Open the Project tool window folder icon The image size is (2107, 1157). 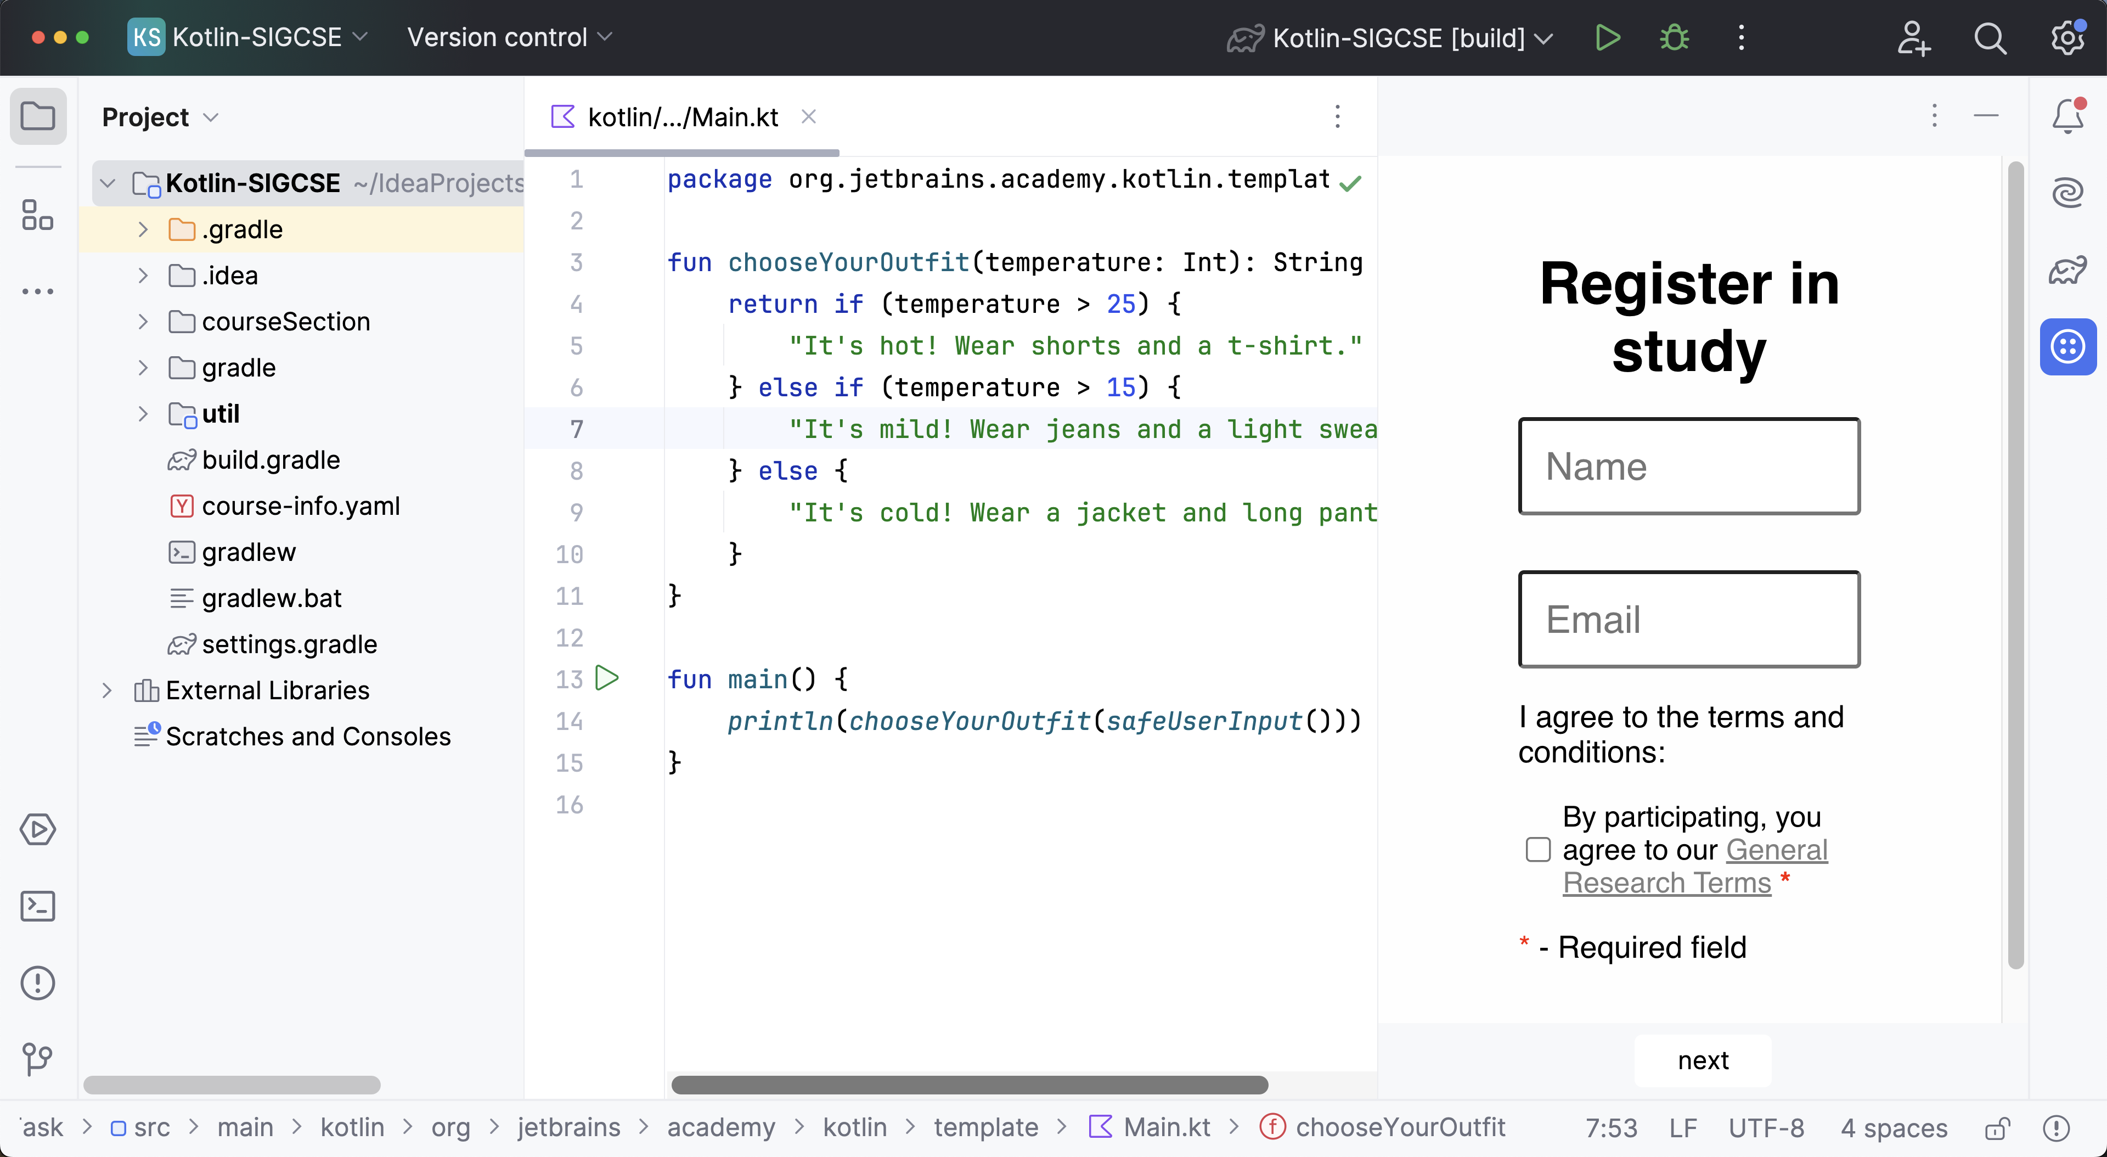(38, 116)
